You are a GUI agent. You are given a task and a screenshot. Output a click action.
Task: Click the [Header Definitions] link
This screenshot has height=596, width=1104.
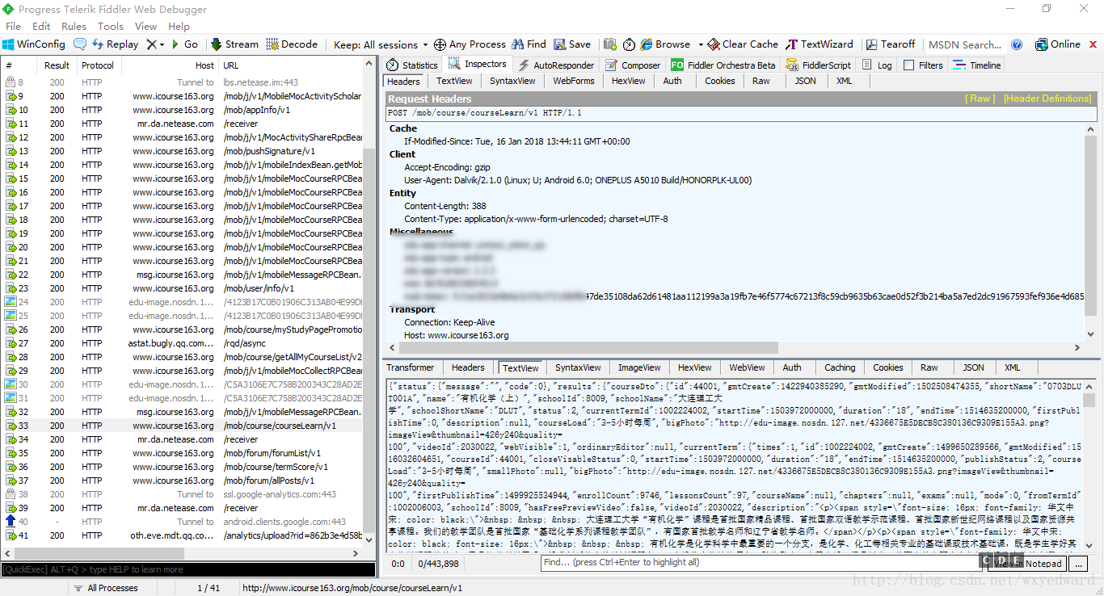click(x=1047, y=99)
